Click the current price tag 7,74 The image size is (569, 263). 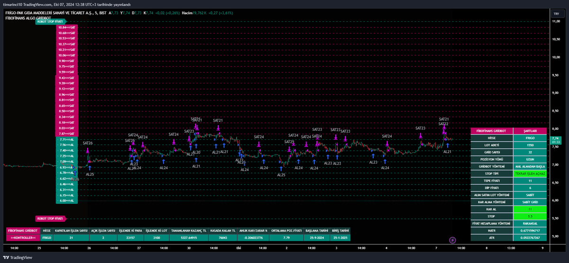coord(556,140)
